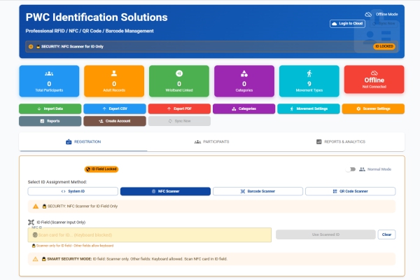Click the Normal Mode people icon
Image resolution: width=420 pixels, height=280 pixels.
pyautogui.click(x=362, y=169)
